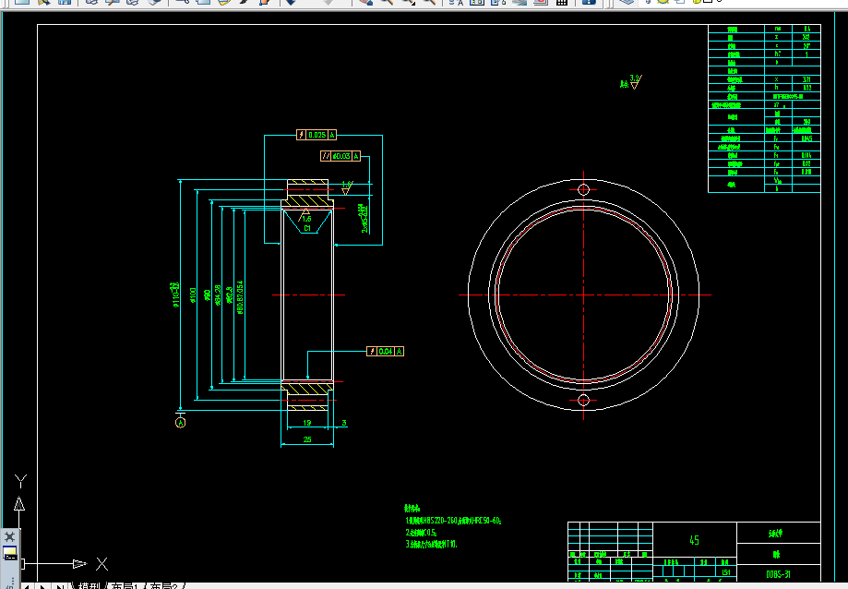
Task: Select the ø100 diameter dimension text
Action: 193,295
